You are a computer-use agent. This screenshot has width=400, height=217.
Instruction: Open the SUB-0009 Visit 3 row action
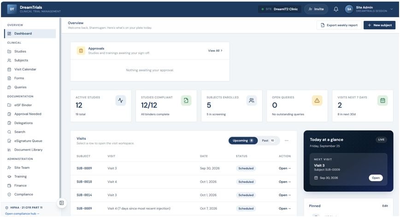pyautogui.click(x=284, y=168)
